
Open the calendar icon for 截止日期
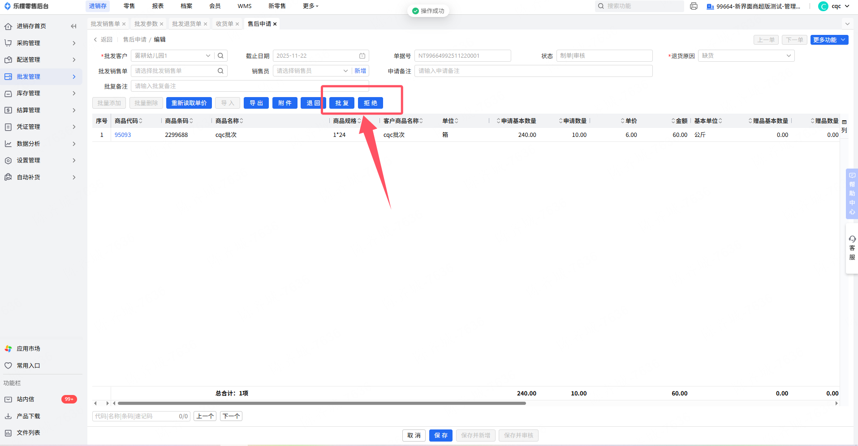tap(362, 56)
